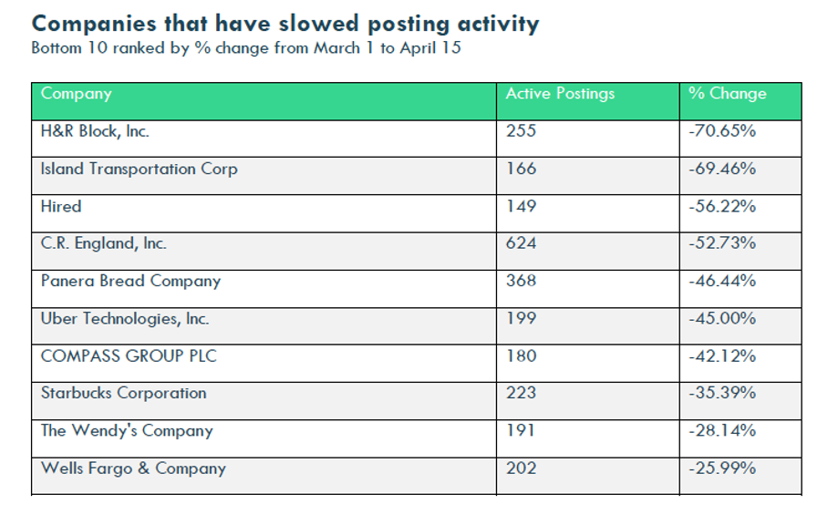Select the Bottom 10 ranked subtitle text
This screenshot has height=525, width=828.
(x=246, y=48)
